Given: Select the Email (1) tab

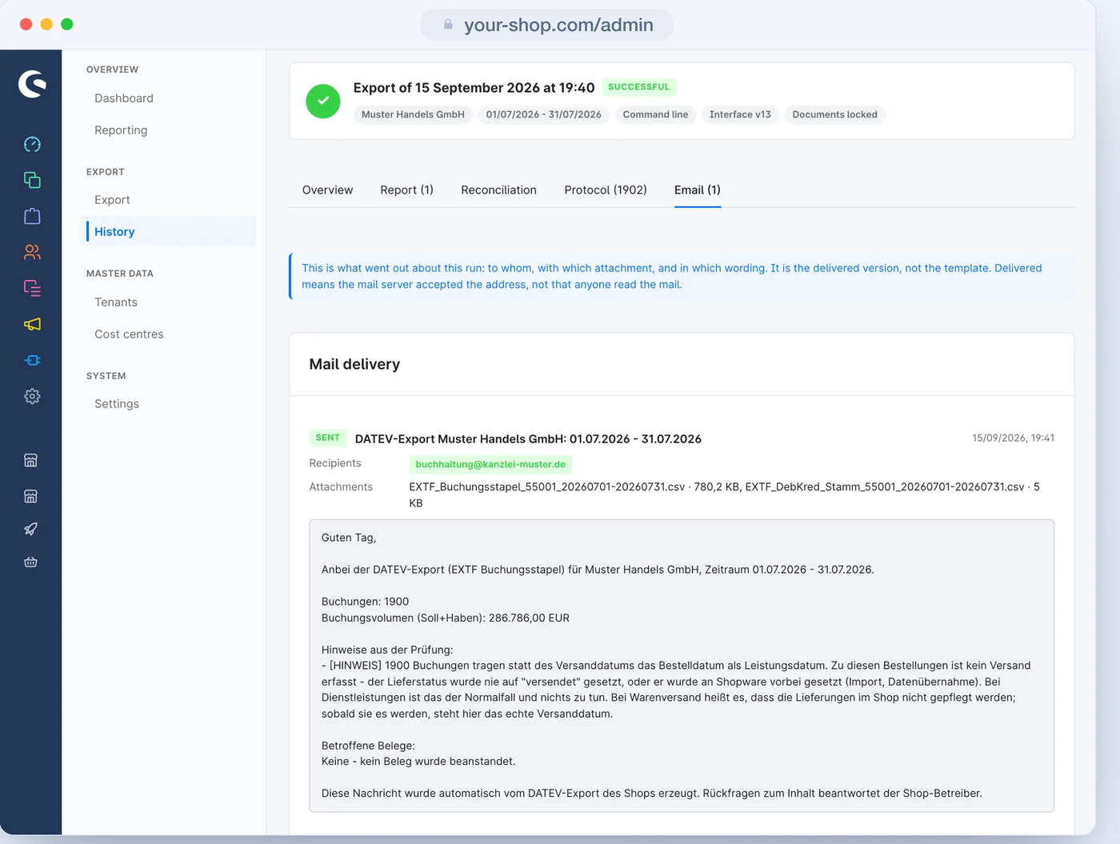Looking at the screenshot, I should pos(698,190).
